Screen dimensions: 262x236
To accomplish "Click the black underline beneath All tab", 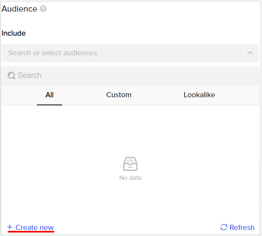I will [x=49, y=105].
